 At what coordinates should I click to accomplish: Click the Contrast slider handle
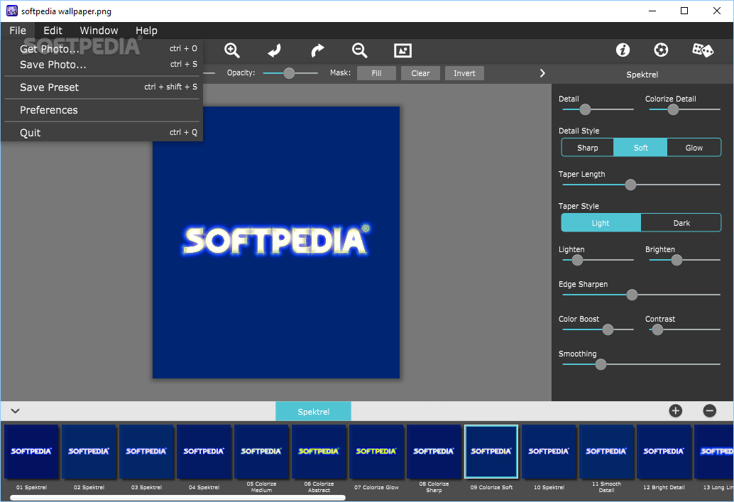[657, 329]
